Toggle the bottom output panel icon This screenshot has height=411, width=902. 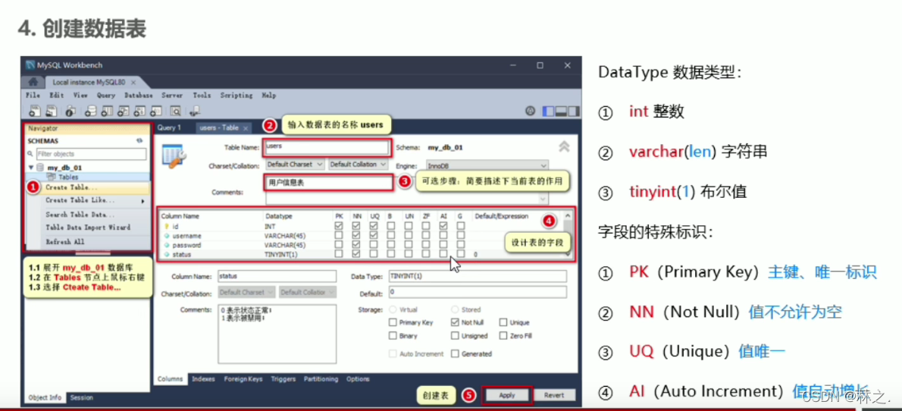coord(560,111)
